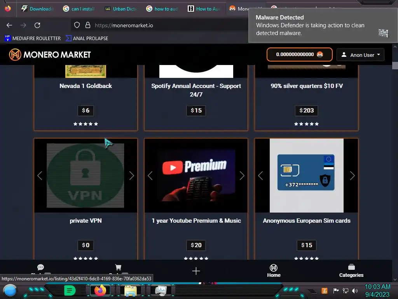Go back using the browser back arrow

pyautogui.click(x=9, y=25)
